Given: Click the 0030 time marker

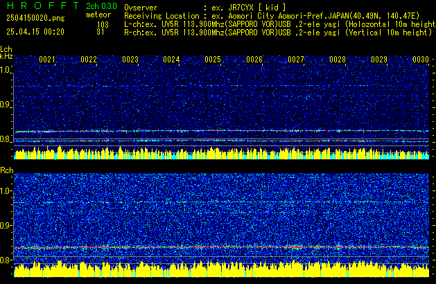Looking at the screenshot, I should point(421,60).
